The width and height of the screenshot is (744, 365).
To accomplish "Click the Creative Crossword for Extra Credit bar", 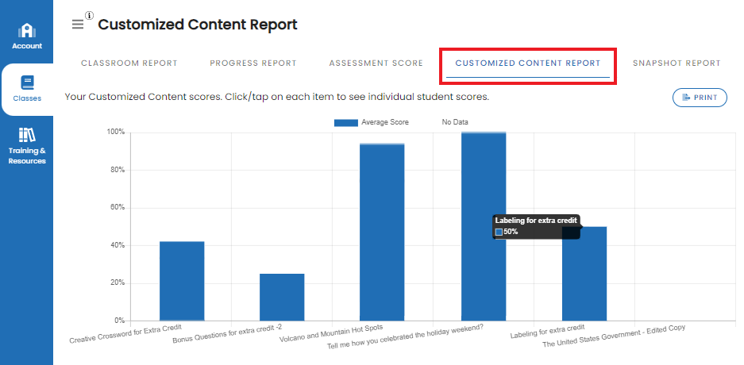I will [182, 281].
